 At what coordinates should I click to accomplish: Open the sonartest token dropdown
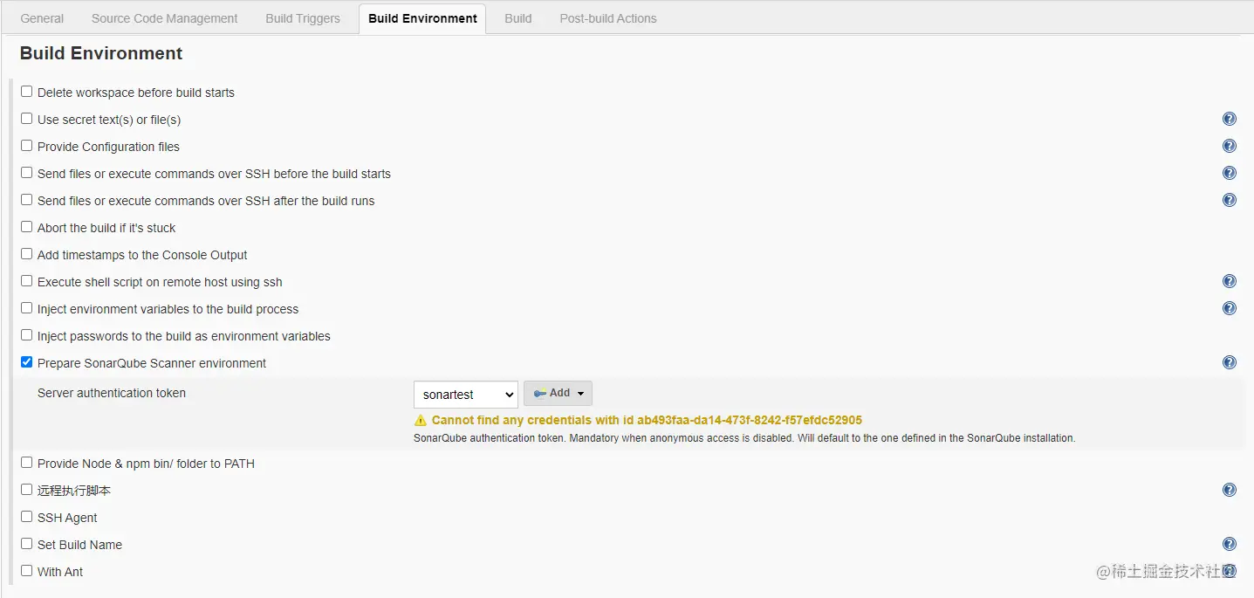pyautogui.click(x=466, y=395)
